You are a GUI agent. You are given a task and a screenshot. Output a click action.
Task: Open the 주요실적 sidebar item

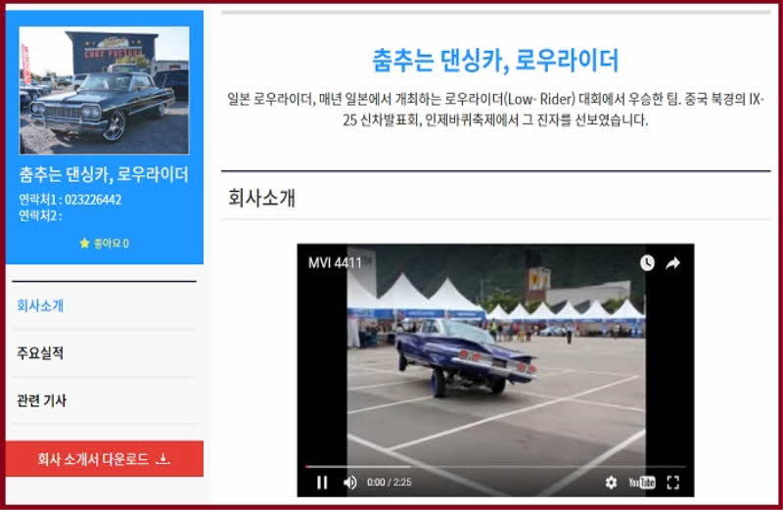click(40, 353)
